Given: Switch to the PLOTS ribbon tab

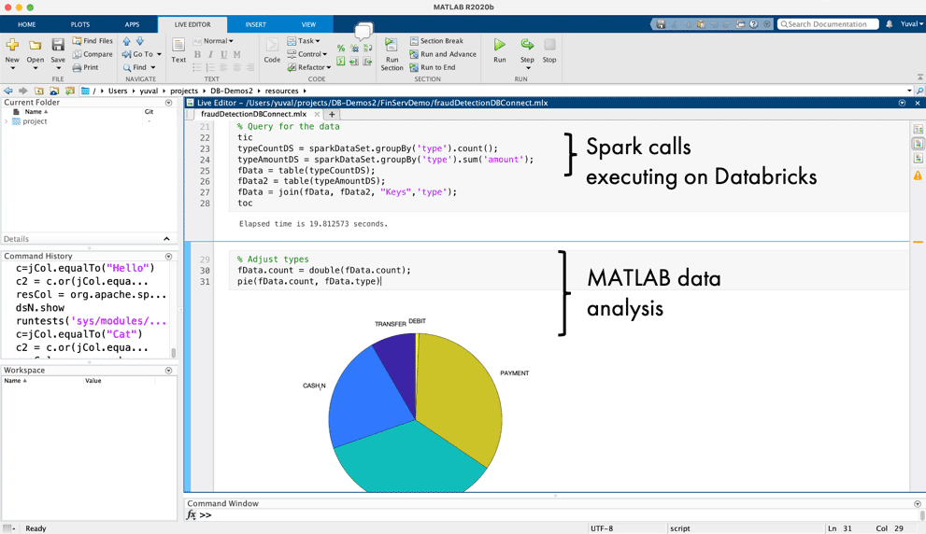Looking at the screenshot, I should click(80, 24).
